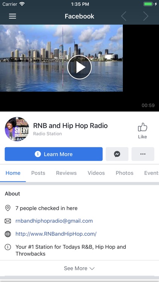Open the hamburger menu
Viewport: 159px width, 282px height.
click(x=12, y=16)
